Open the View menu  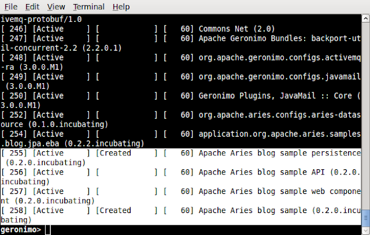(56, 7)
